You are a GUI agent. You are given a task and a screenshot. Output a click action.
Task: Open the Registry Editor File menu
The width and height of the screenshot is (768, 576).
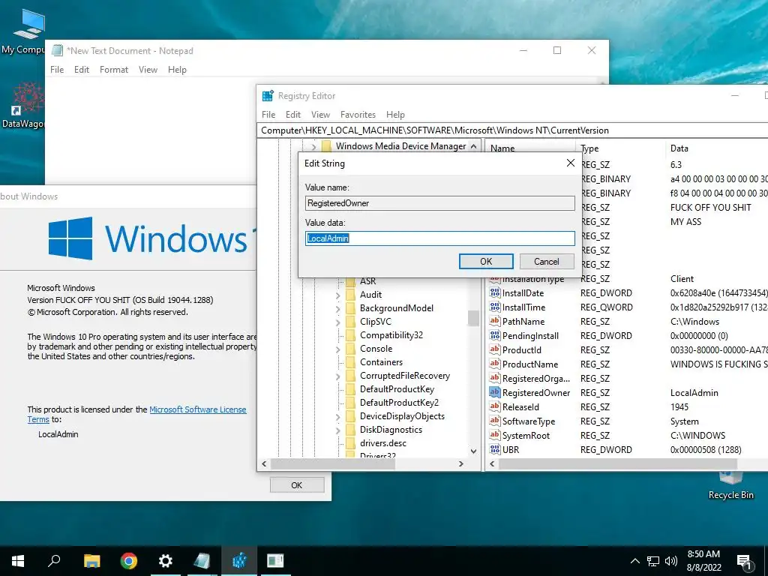coord(268,115)
